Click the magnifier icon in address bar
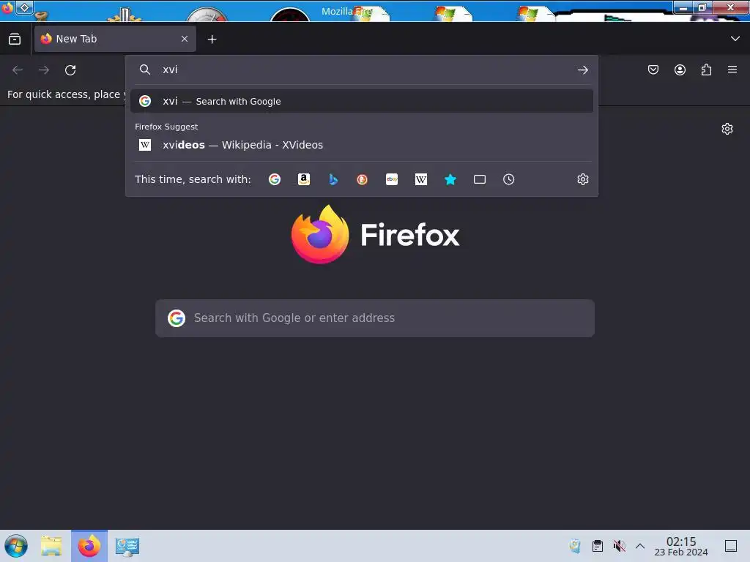750x562 pixels. point(144,70)
